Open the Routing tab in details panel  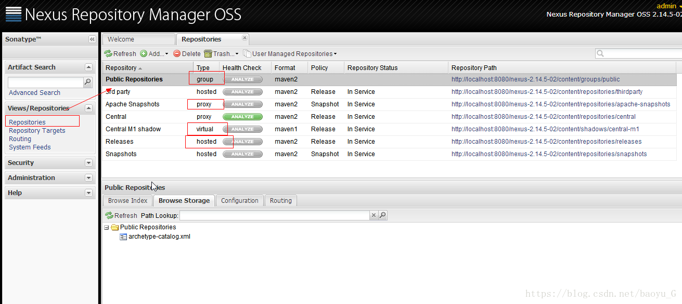tap(281, 201)
